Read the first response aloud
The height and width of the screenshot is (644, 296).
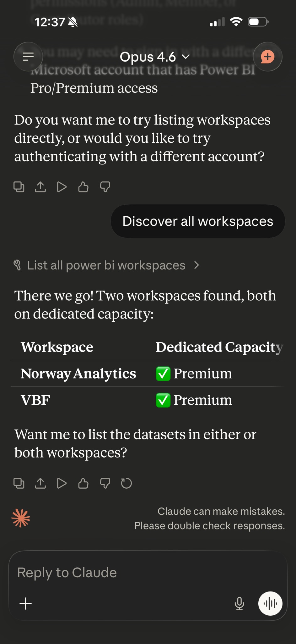[x=62, y=186]
